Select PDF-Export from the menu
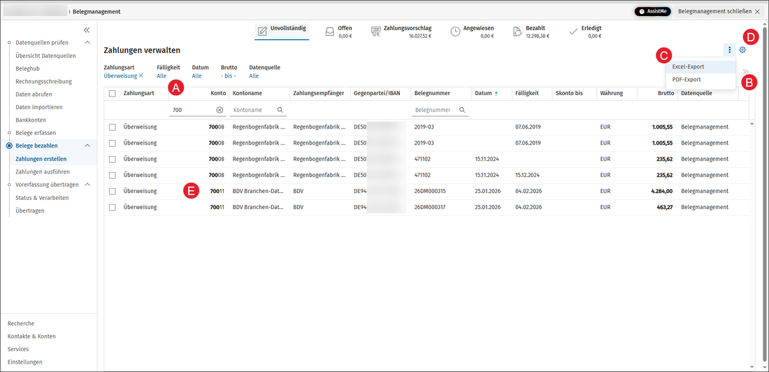This screenshot has width=769, height=372. click(700, 80)
